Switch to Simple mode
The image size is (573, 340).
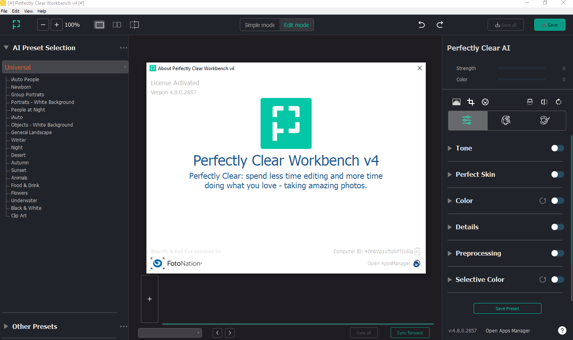pyautogui.click(x=260, y=25)
